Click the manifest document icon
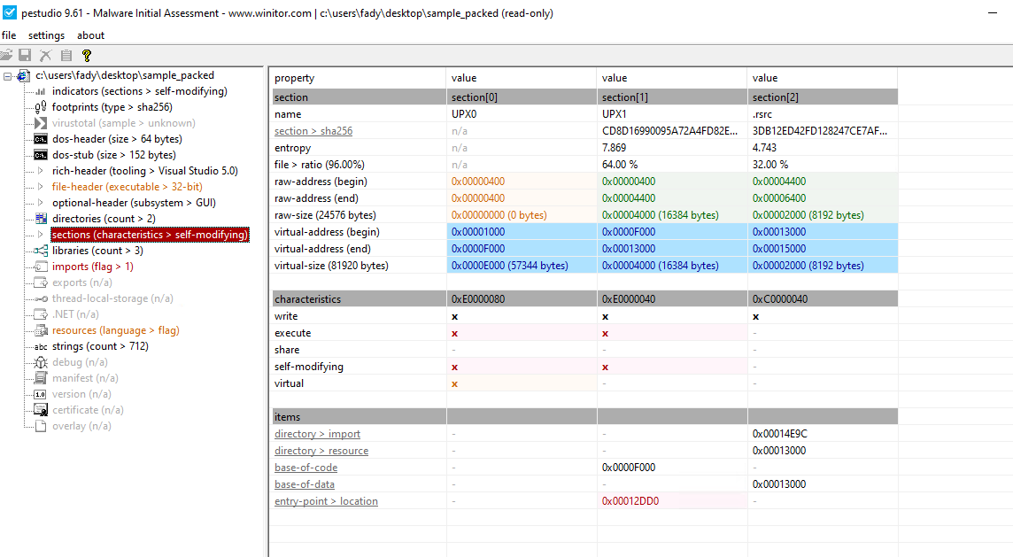 tap(41, 378)
